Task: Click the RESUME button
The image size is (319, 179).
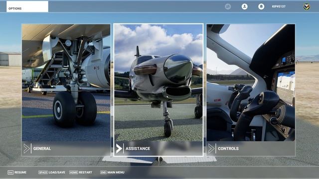Action: point(17,173)
